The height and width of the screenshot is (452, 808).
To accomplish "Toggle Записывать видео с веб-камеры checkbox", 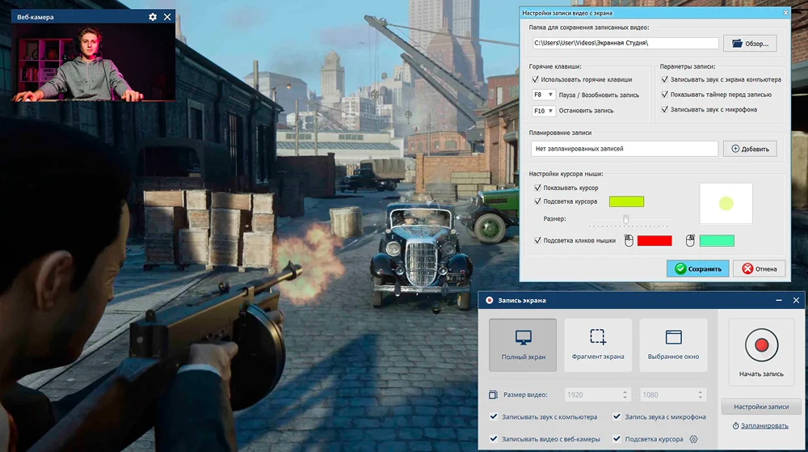I will point(494,439).
